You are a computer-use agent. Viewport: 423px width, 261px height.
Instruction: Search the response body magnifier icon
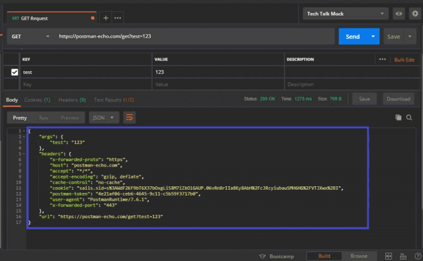(409, 118)
